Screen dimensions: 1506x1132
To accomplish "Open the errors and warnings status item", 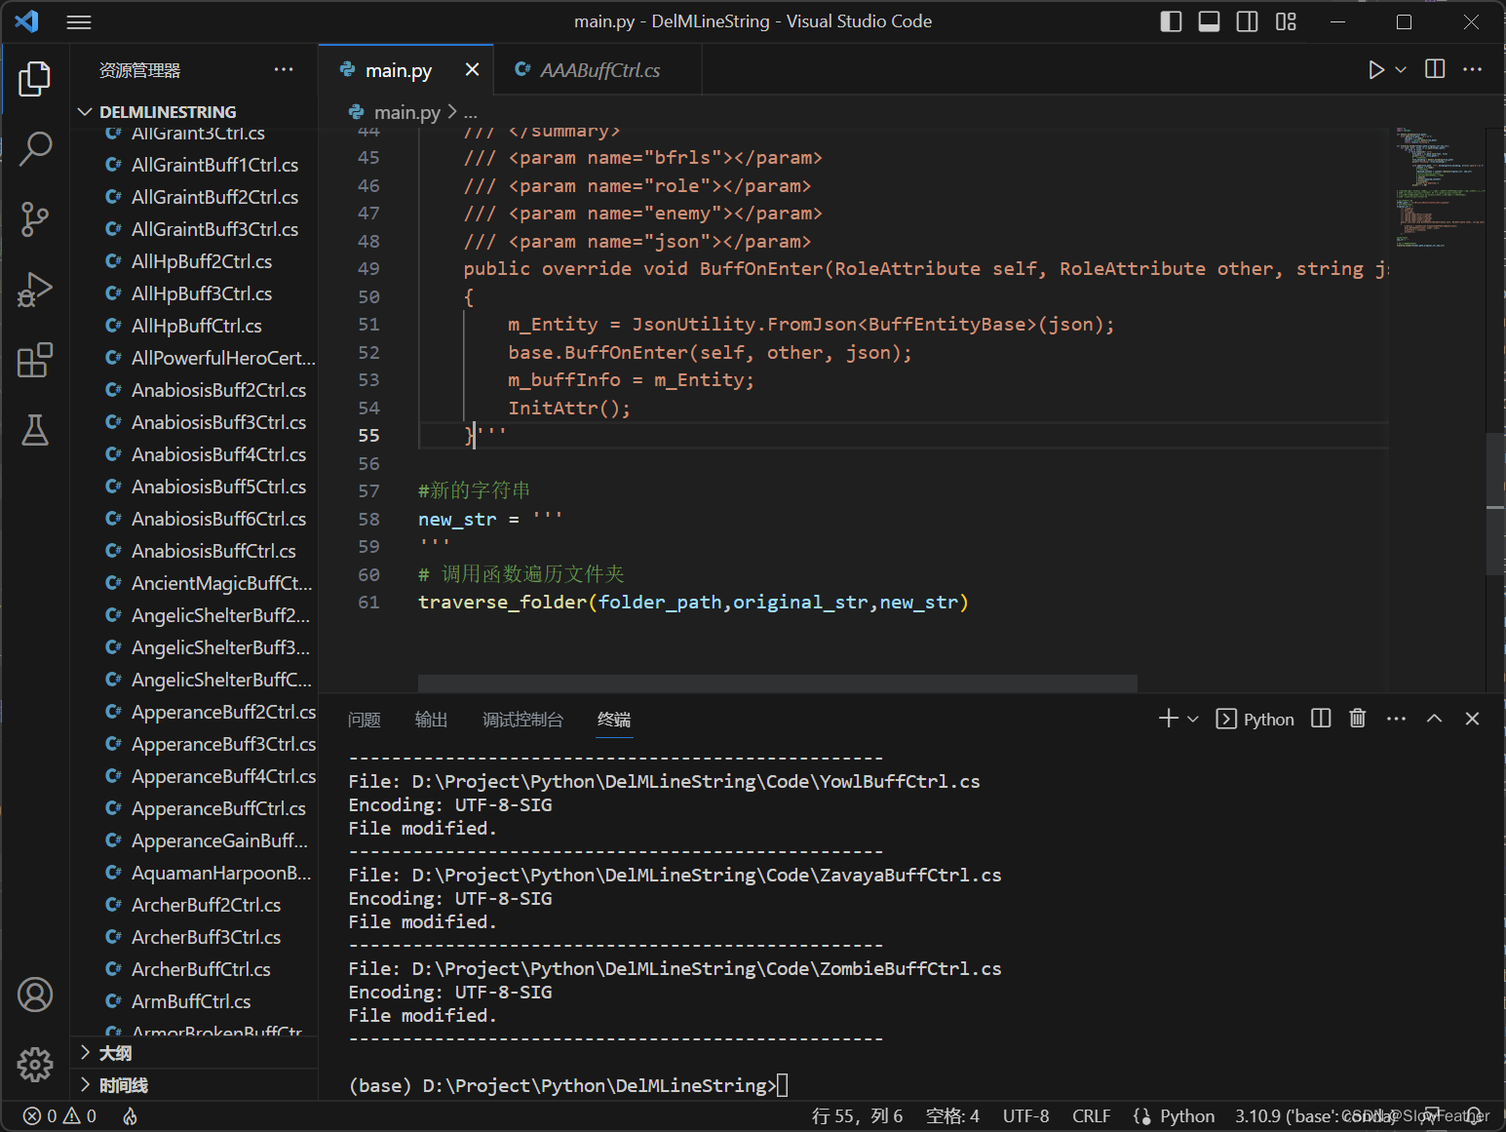I will point(59,1116).
